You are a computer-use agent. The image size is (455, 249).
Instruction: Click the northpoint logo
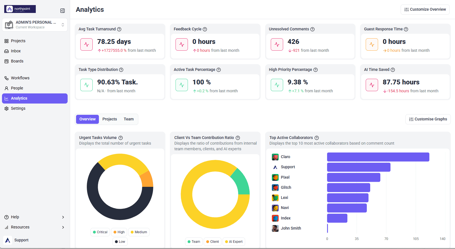pyautogui.click(x=20, y=9)
